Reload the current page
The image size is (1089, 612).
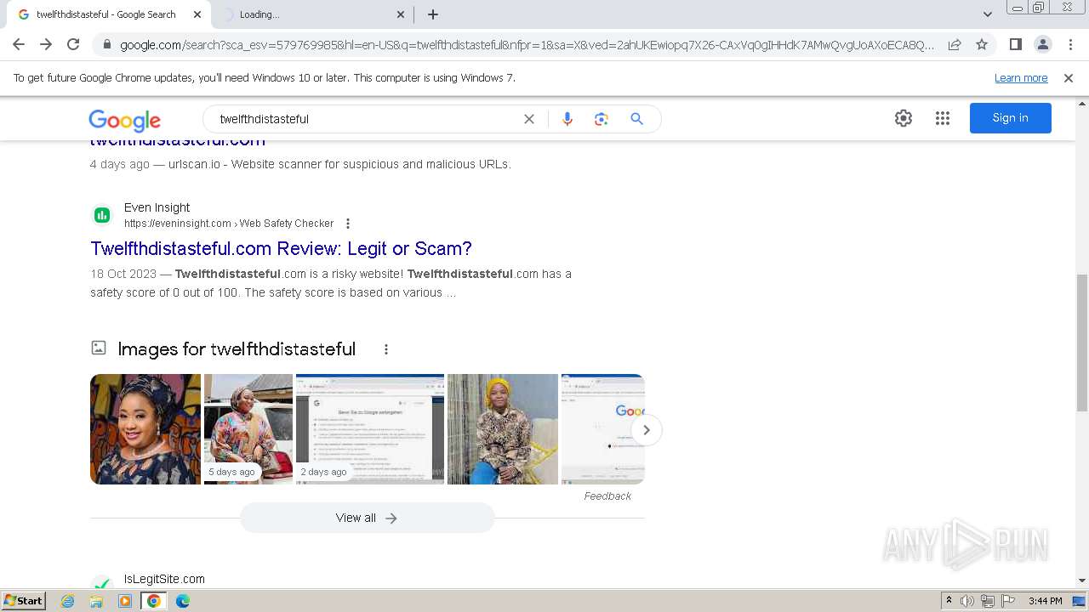point(73,44)
